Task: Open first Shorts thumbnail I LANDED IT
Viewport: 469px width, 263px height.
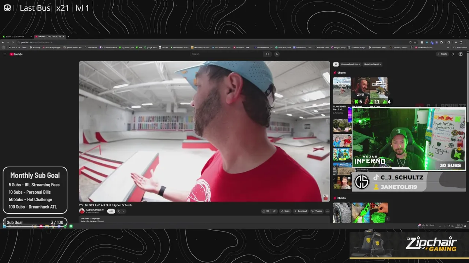Action: tap(342, 91)
